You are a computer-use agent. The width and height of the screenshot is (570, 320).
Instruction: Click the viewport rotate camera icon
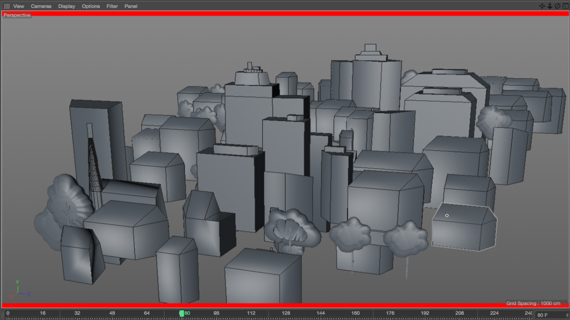click(557, 6)
